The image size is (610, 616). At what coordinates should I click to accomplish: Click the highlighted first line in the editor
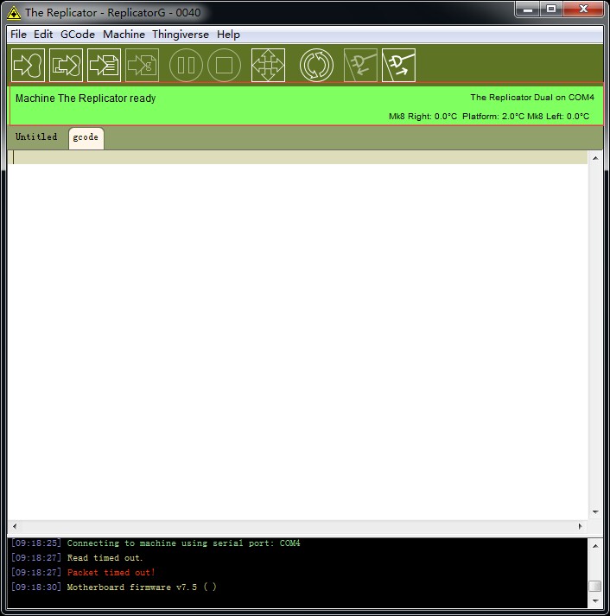click(x=298, y=157)
